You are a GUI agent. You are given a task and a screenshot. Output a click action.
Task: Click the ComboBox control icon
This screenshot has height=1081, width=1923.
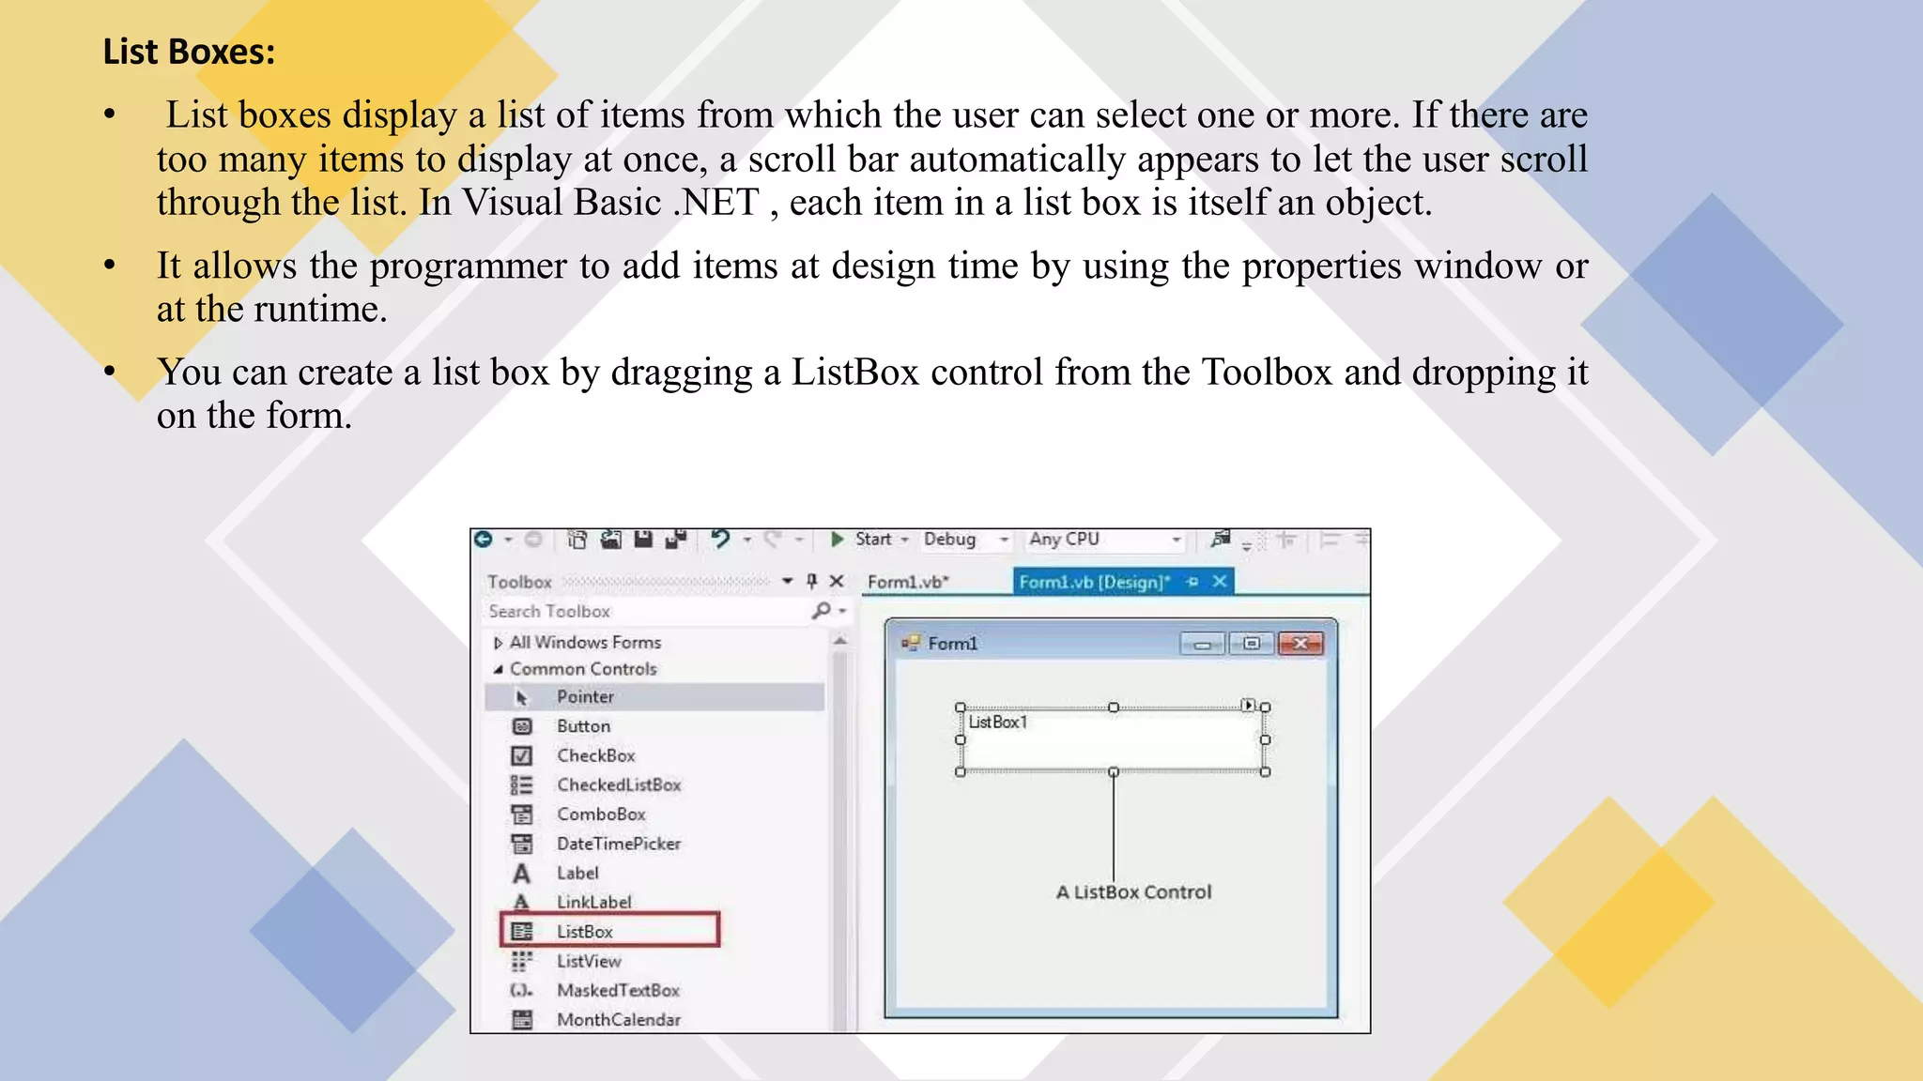point(522,815)
